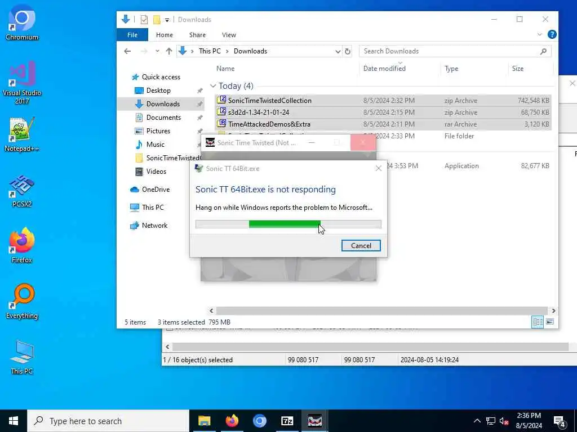Open the network status tray icon
The height and width of the screenshot is (432, 577).
pyautogui.click(x=491, y=421)
